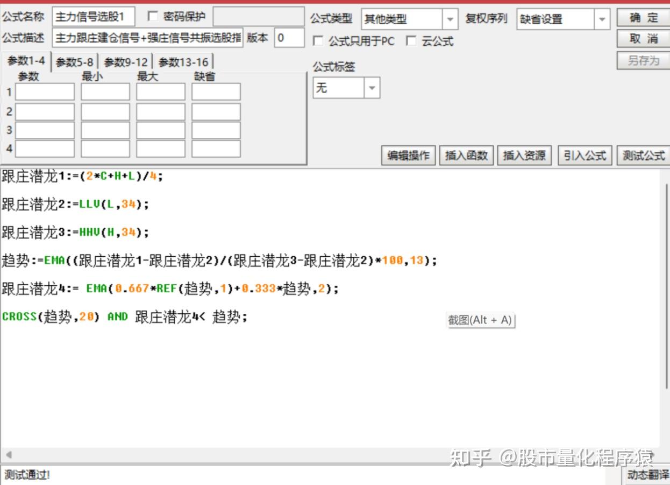Screen dimensions: 670x485
Task: Click the 趋势:=EMA formula line
Action: coord(220,261)
